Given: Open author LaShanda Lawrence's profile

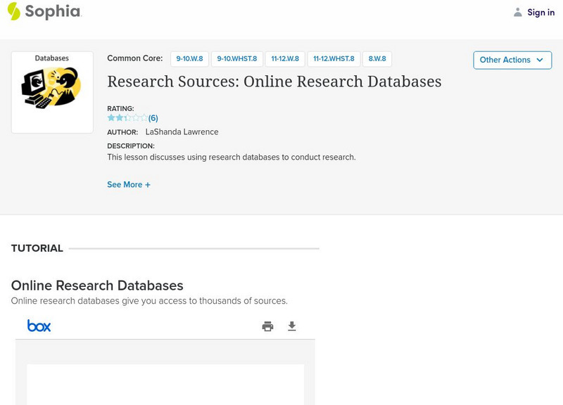Looking at the screenshot, I should click(x=182, y=132).
